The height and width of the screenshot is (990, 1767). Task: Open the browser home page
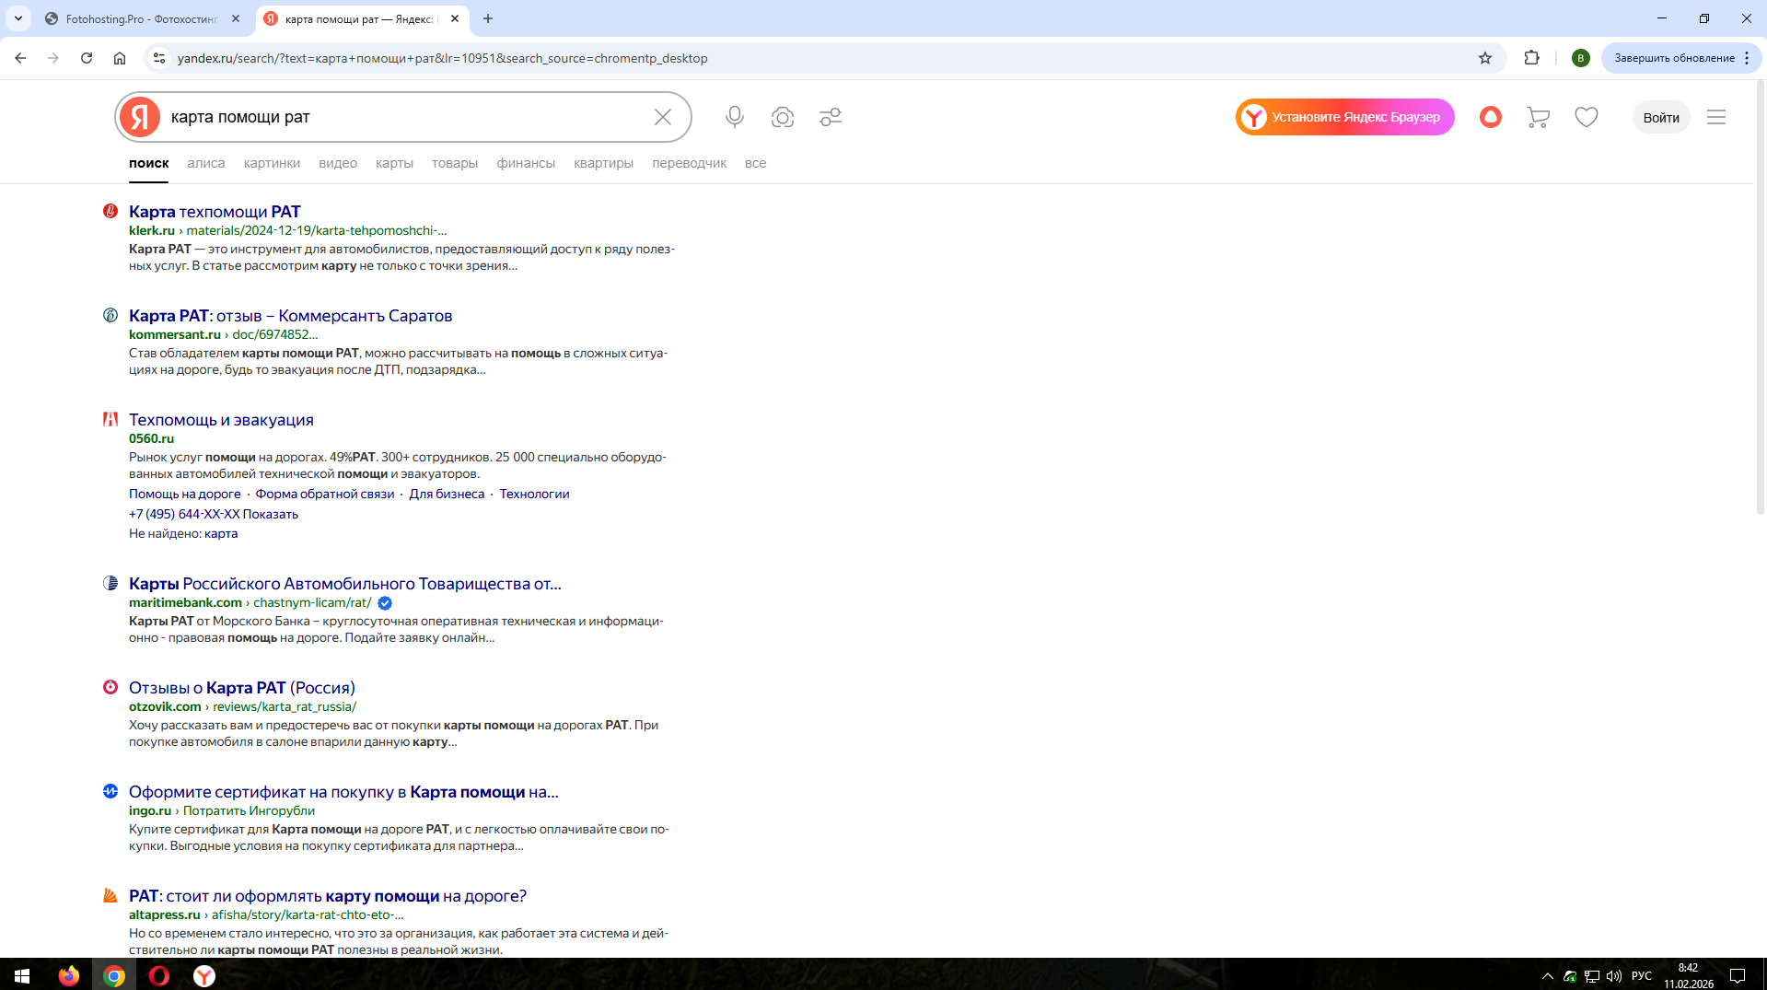tap(120, 58)
